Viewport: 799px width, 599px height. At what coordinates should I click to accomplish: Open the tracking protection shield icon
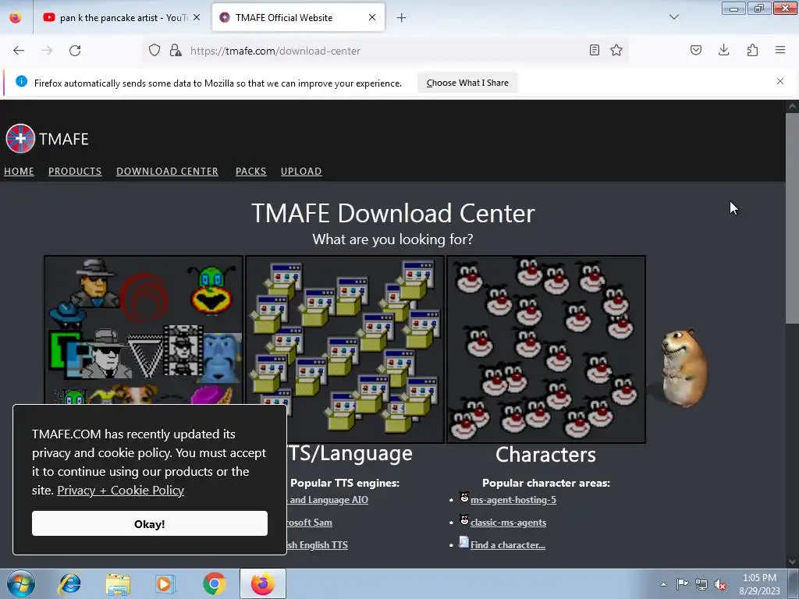pos(154,51)
